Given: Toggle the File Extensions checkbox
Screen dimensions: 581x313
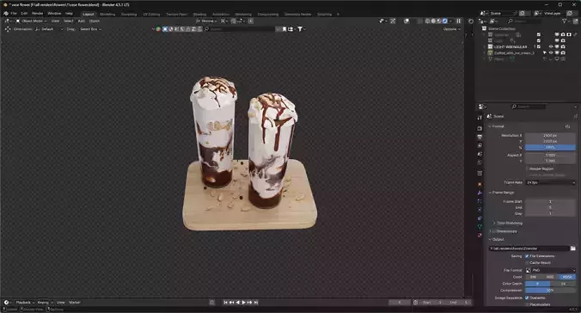Looking at the screenshot, I should [527, 256].
